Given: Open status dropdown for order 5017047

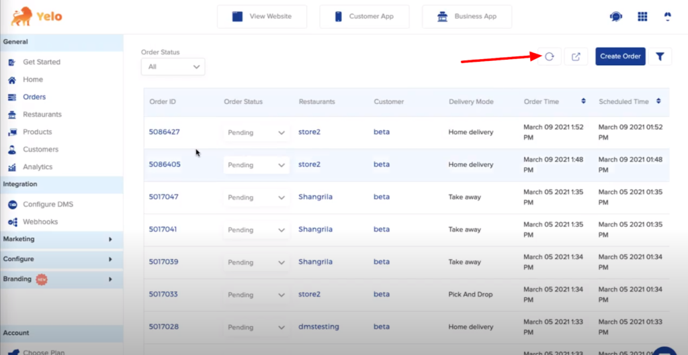Looking at the screenshot, I should (x=256, y=198).
